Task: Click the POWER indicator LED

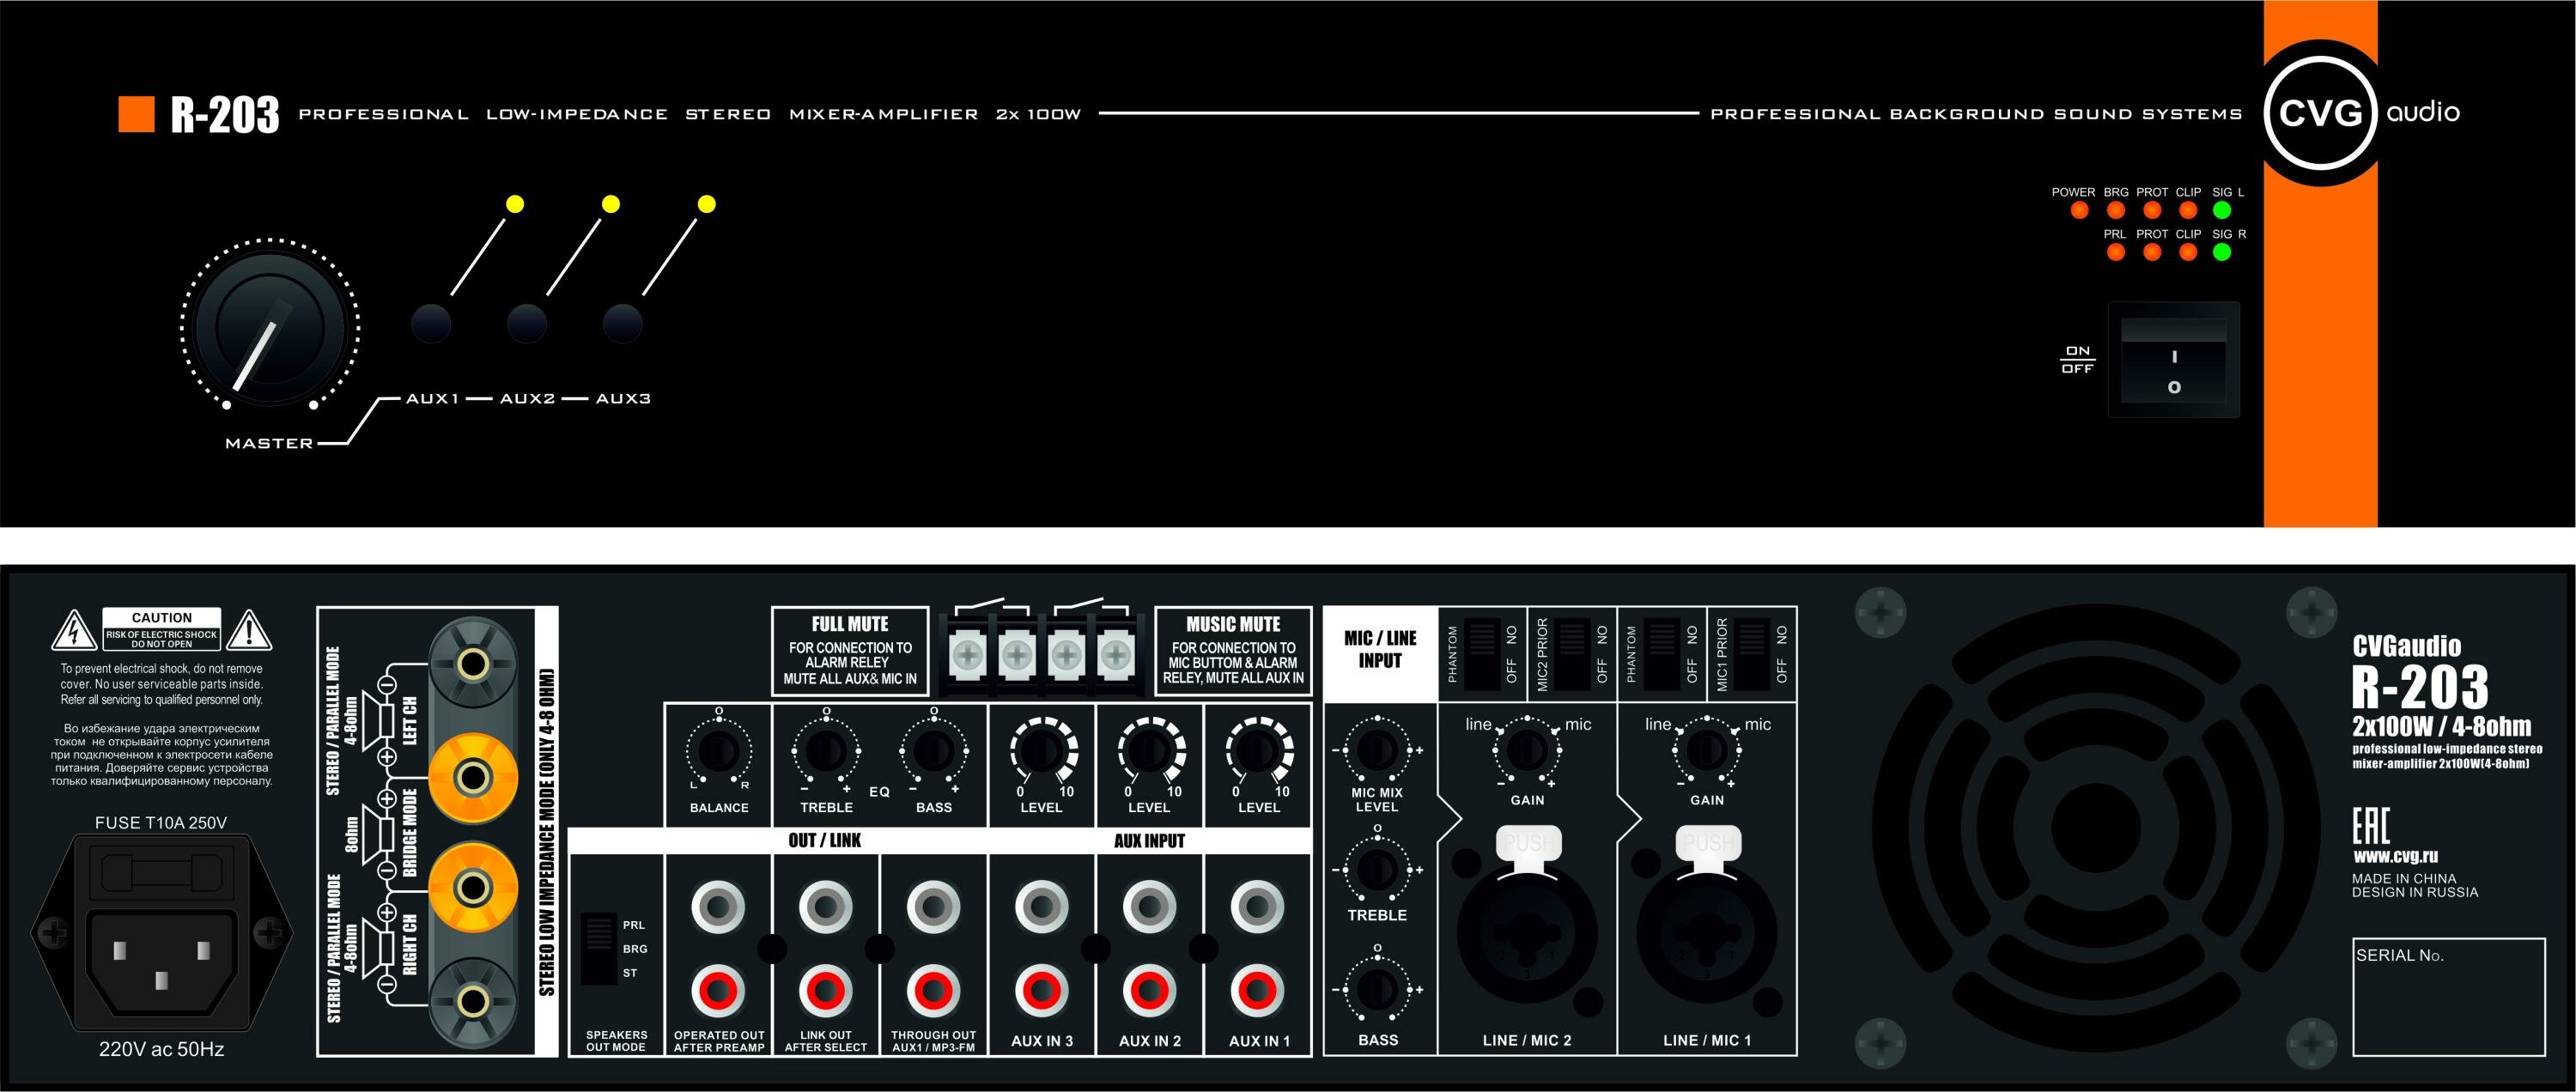Action: [2079, 210]
